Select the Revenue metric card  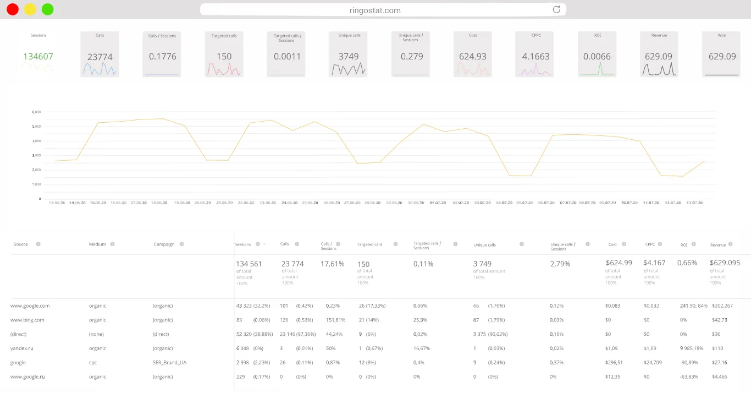click(659, 54)
